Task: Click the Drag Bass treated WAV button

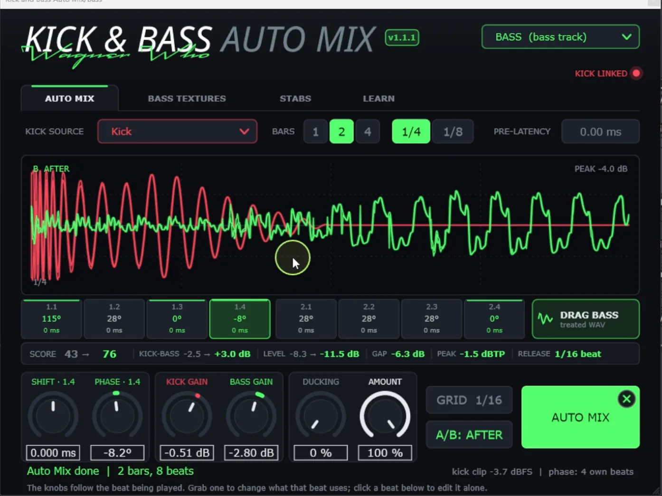Action: click(586, 319)
